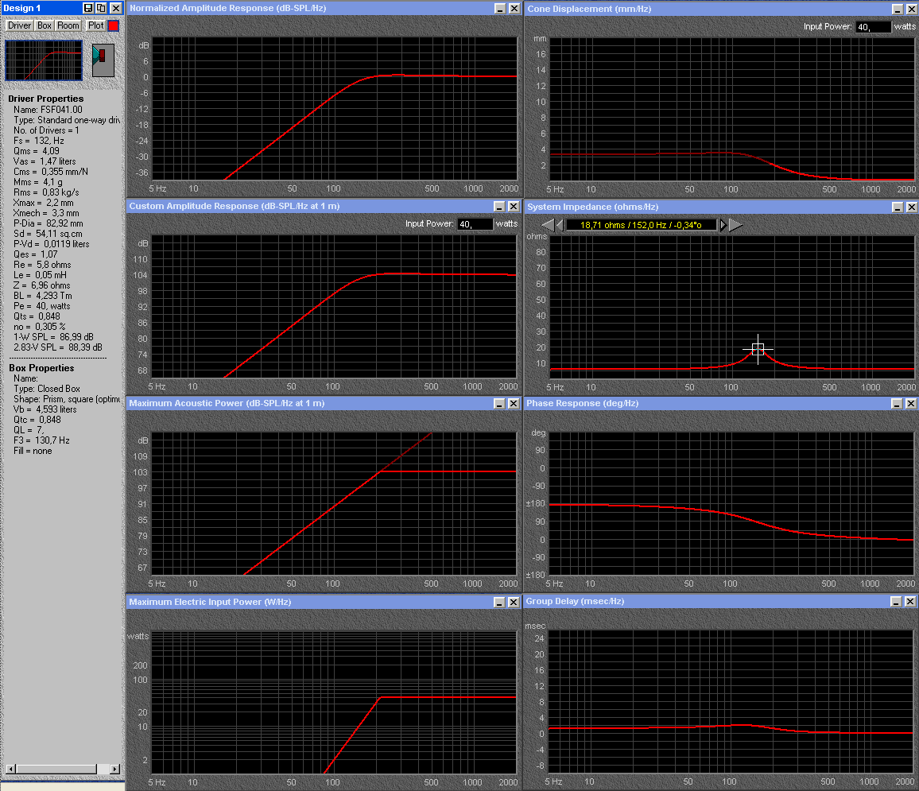Screen dimensions: 919x791
Task: Click the duplicate design icon
Action: [101, 8]
